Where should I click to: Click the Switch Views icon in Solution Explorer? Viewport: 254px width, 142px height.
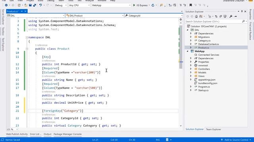pos(201,17)
